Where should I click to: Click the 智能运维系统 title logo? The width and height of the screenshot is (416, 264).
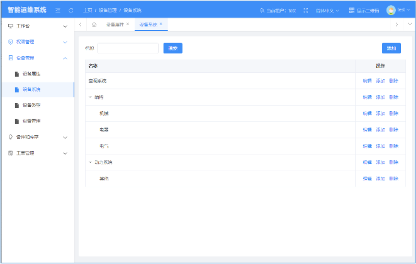click(27, 10)
